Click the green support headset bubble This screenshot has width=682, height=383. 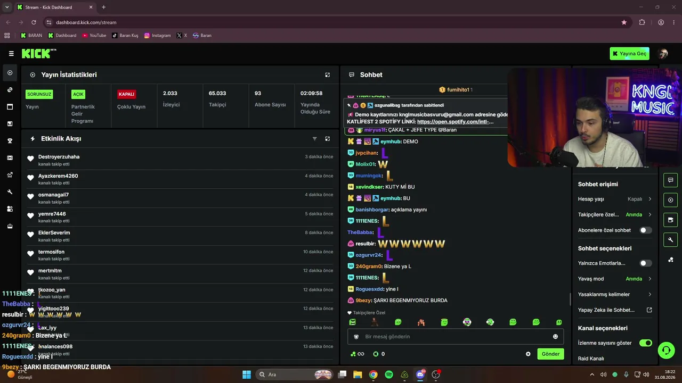(x=666, y=350)
